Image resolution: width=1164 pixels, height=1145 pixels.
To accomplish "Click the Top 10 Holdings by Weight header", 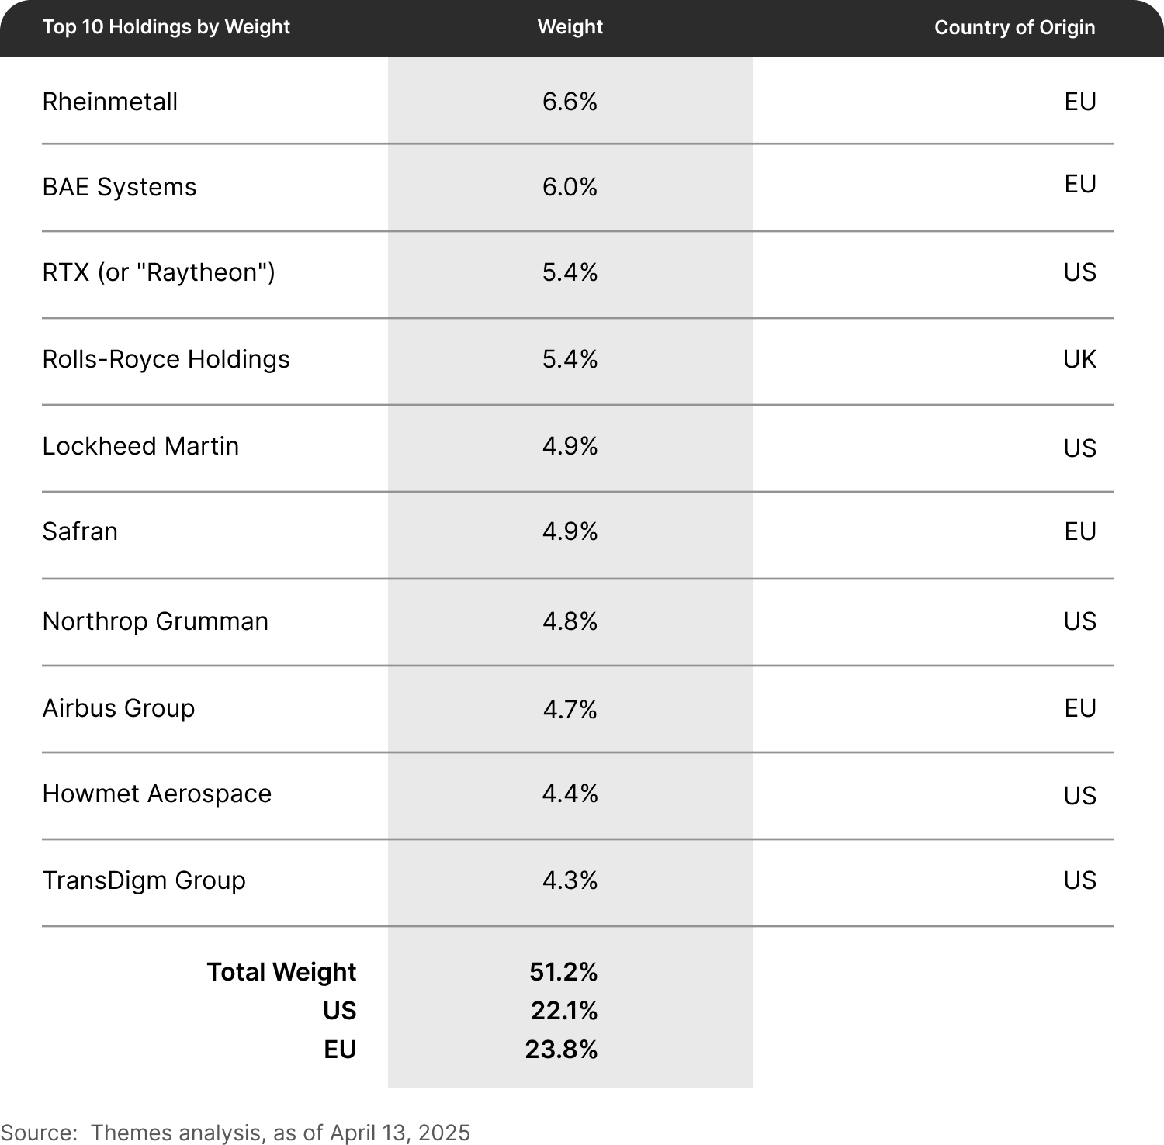I will point(166,27).
